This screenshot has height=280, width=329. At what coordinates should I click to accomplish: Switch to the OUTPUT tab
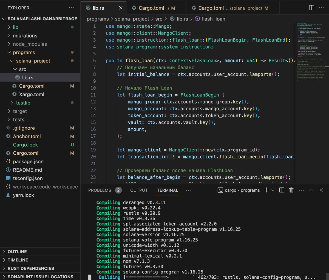point(139,190)
